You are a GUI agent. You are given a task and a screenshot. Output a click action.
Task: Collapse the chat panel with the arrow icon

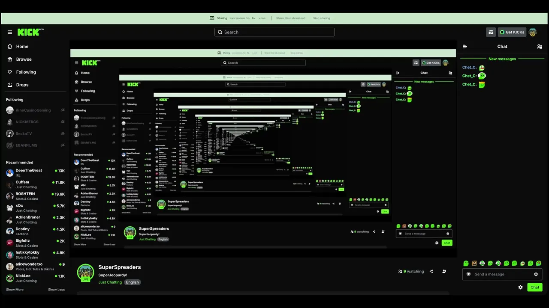pos(465,47)
